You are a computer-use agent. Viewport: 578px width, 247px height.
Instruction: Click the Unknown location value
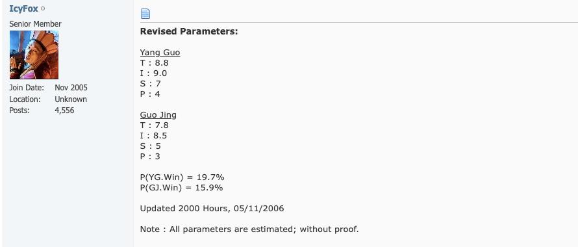pyautogui.click(x=71, y=99)
